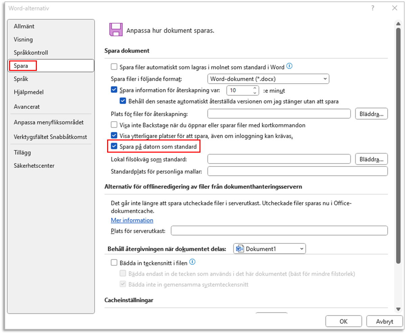The height and width of the screenshot is (334, 406).
Task: Click the help question mark in title bar
Action: 373,8
